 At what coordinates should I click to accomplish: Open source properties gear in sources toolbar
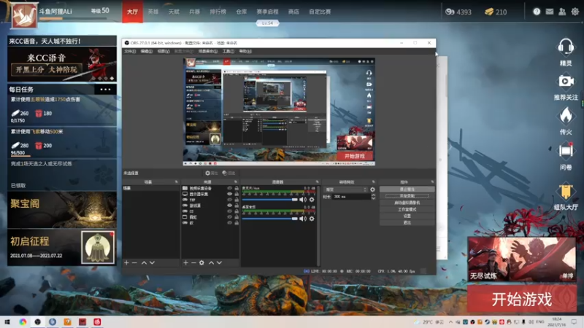[201, 262]
